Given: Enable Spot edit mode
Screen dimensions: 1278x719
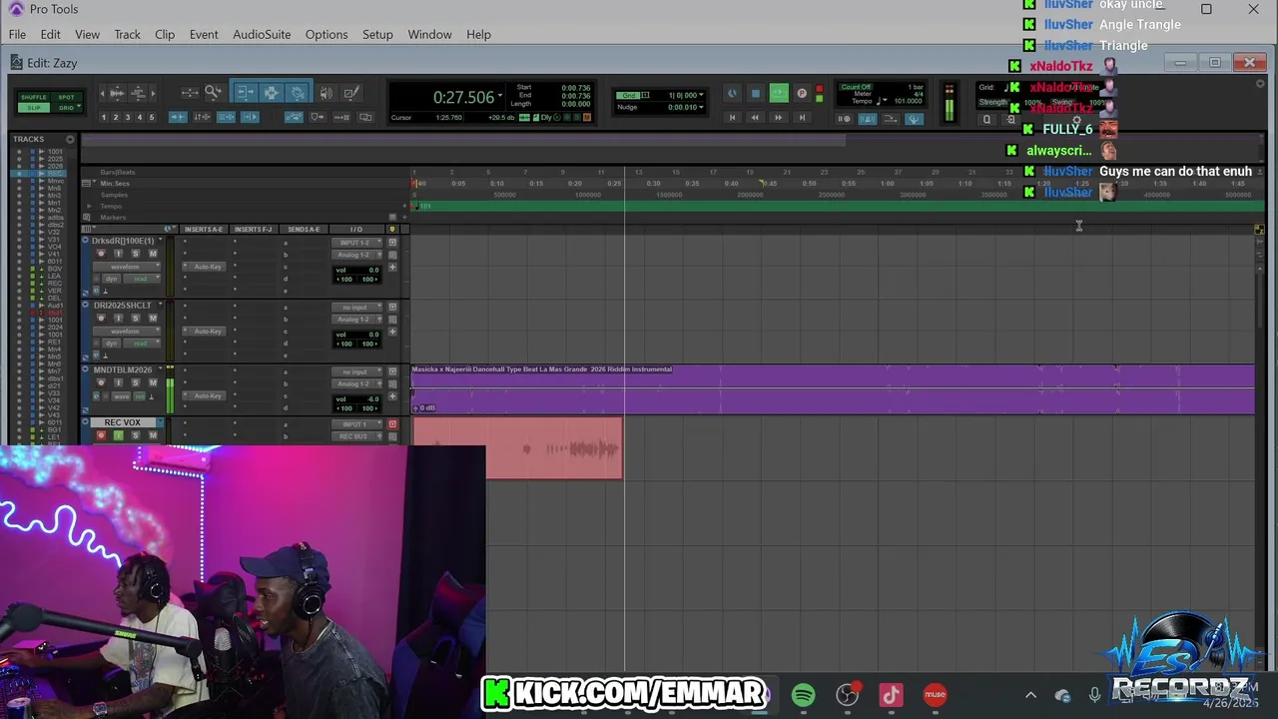Looking at the screenshot, I should 66,97.
